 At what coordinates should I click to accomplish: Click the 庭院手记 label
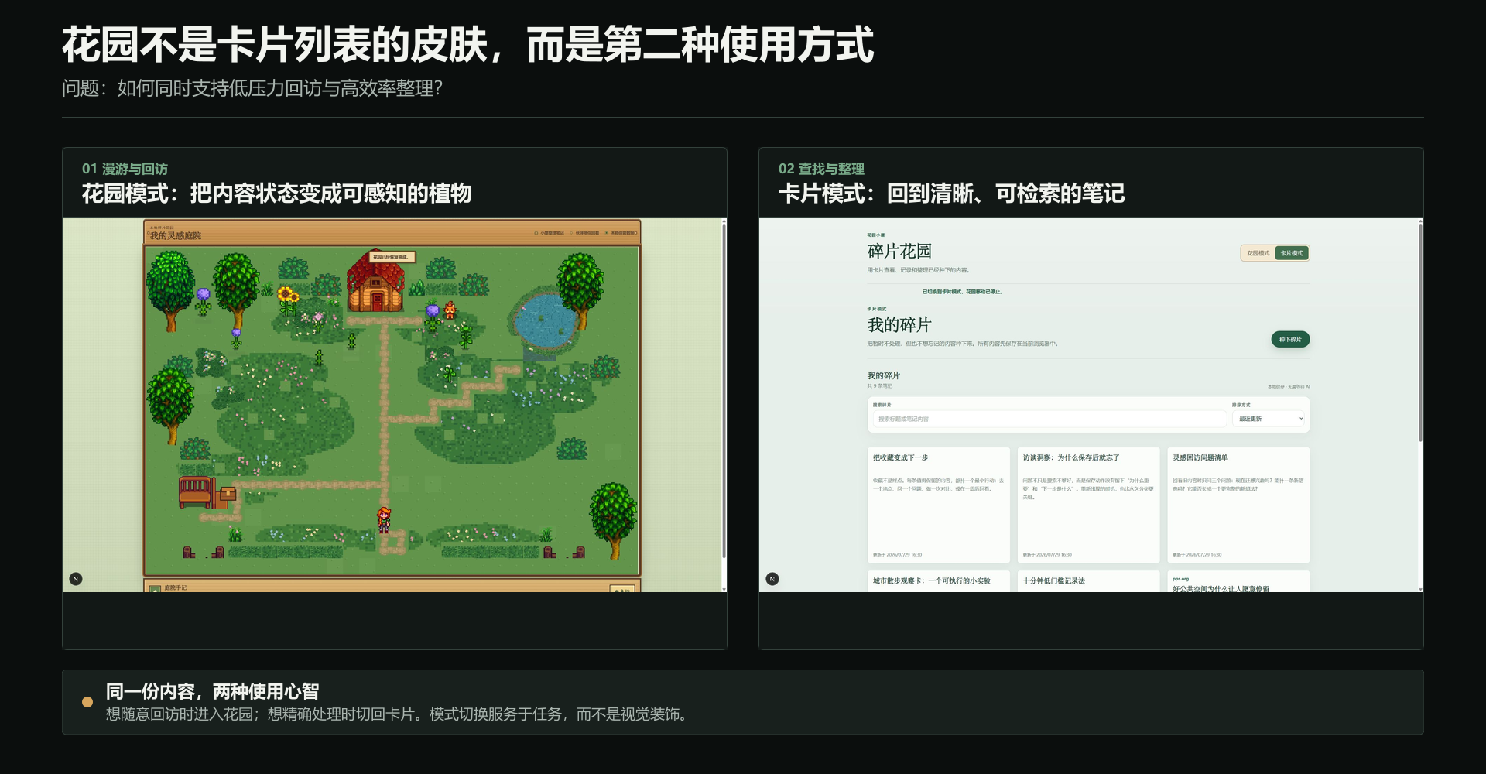tap(176, 587)
